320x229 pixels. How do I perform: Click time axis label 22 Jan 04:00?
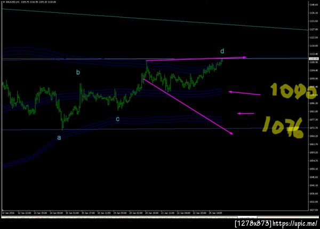pyautogui.click(x=183, y=213)
